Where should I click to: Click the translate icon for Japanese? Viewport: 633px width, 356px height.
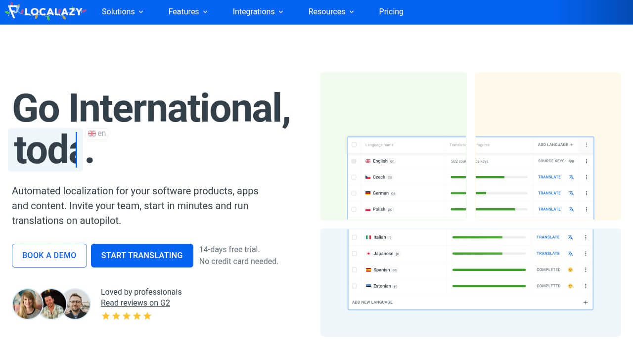(x=570, y=253)
